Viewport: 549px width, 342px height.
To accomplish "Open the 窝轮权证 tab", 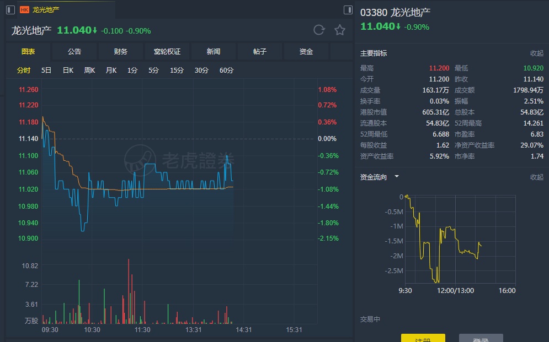I will [167, 52].
